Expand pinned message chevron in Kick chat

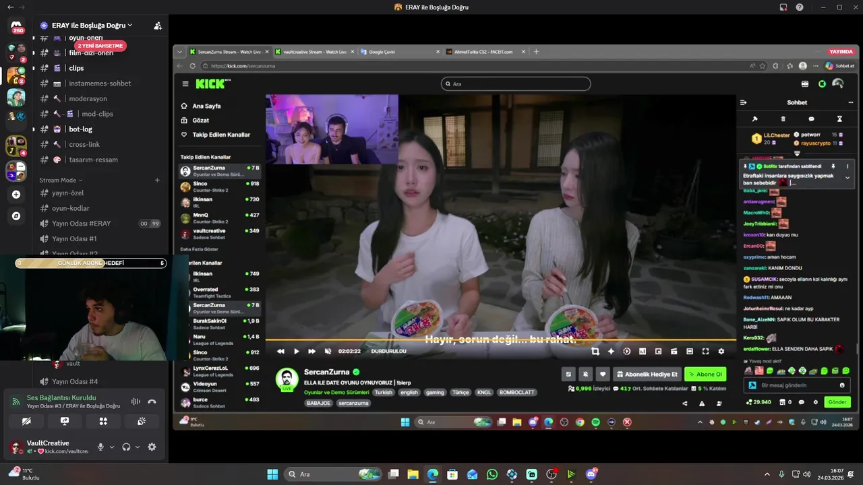pyautogui.click(x=847, y=177)
